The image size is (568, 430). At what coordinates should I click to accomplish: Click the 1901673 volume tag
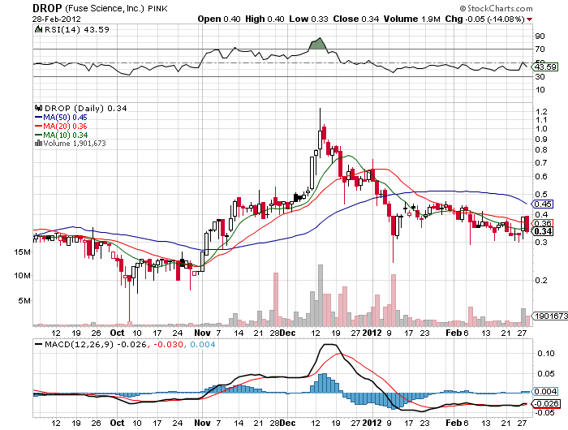pos(549,316)
